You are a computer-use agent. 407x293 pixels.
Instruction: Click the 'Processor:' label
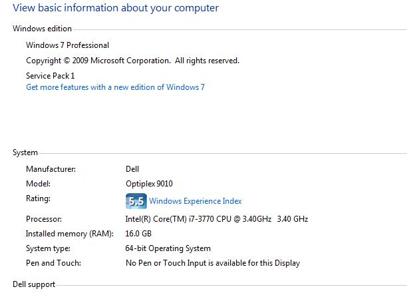pos(44,219)
